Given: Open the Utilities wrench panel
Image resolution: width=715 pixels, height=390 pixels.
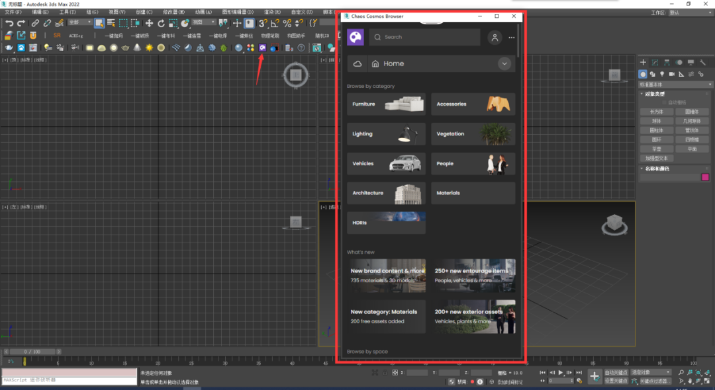Looking at the screenshot, I should pos(701,63).
